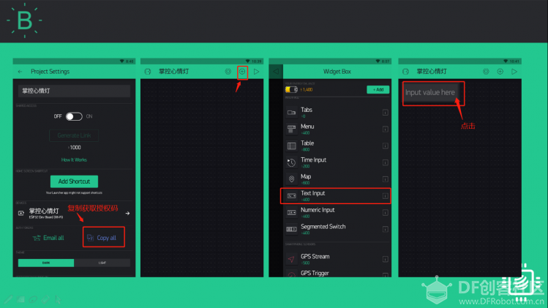Open info for Table widget
This screenshot has width=548, height=308.
385,146
